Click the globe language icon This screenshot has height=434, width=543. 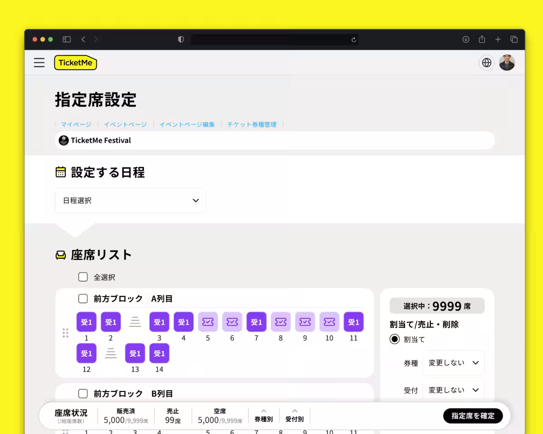tap(486, 63)
